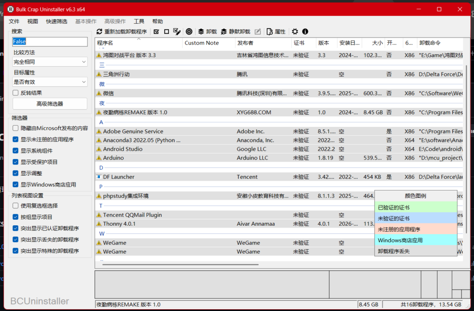Toggle 反转结果 checkbox
This screenshot has width=474, height=311.
tap(15, 93)
